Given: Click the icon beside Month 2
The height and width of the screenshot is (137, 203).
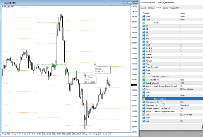Looking at the screenshot, I should 144,51.
